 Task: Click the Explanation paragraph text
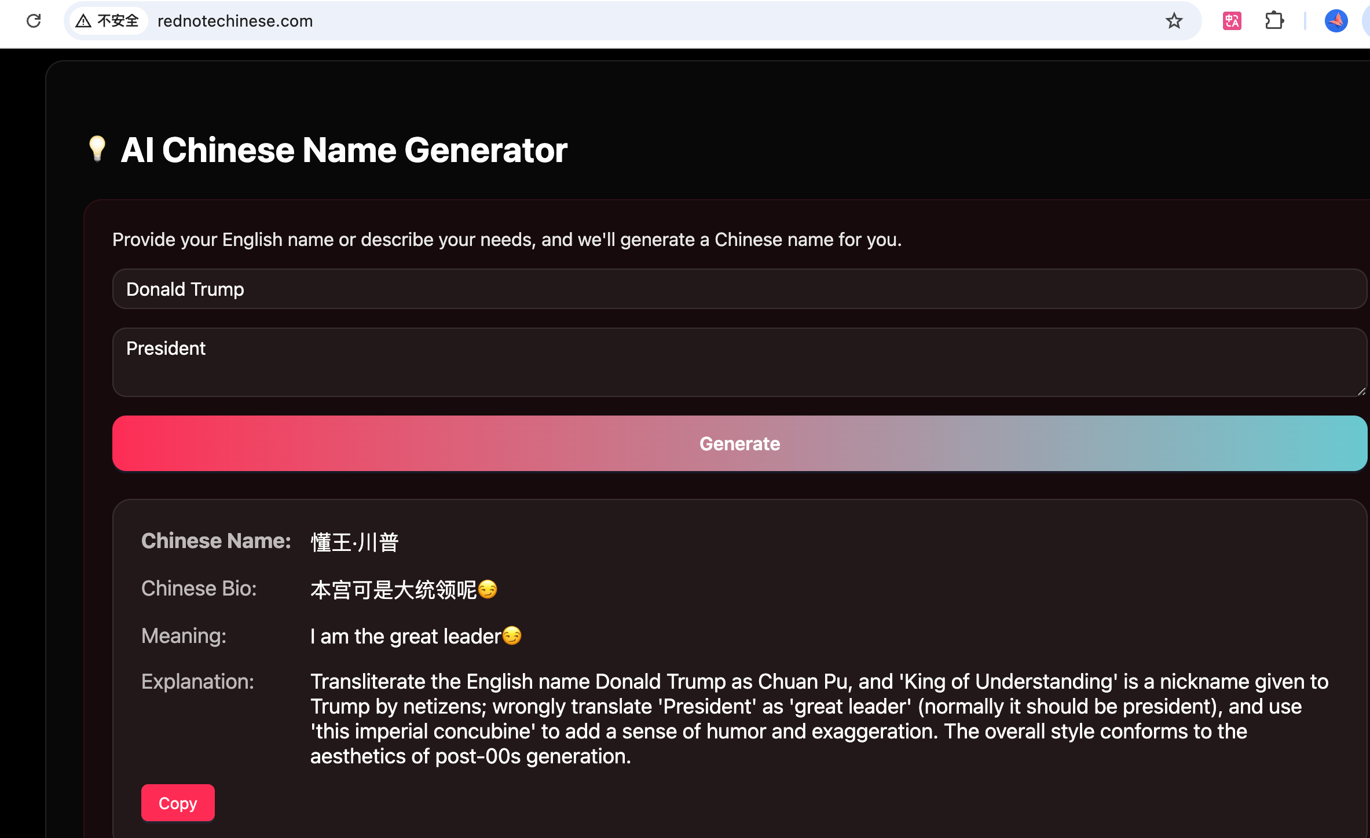(819, 719)
